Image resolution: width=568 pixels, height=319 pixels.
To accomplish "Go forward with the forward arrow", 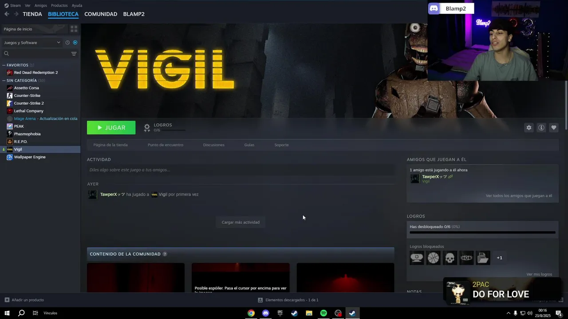I will 16,14.
